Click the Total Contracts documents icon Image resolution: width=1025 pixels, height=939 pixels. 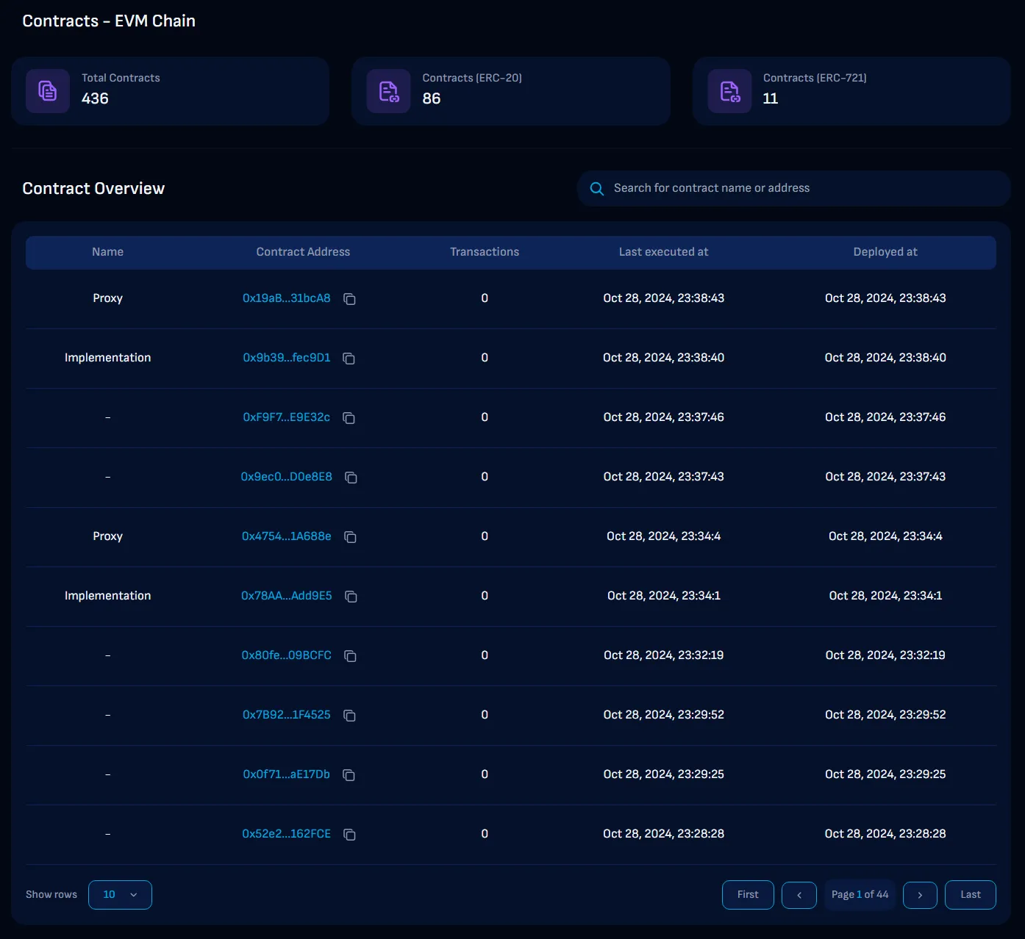click(x=48, y=91)
